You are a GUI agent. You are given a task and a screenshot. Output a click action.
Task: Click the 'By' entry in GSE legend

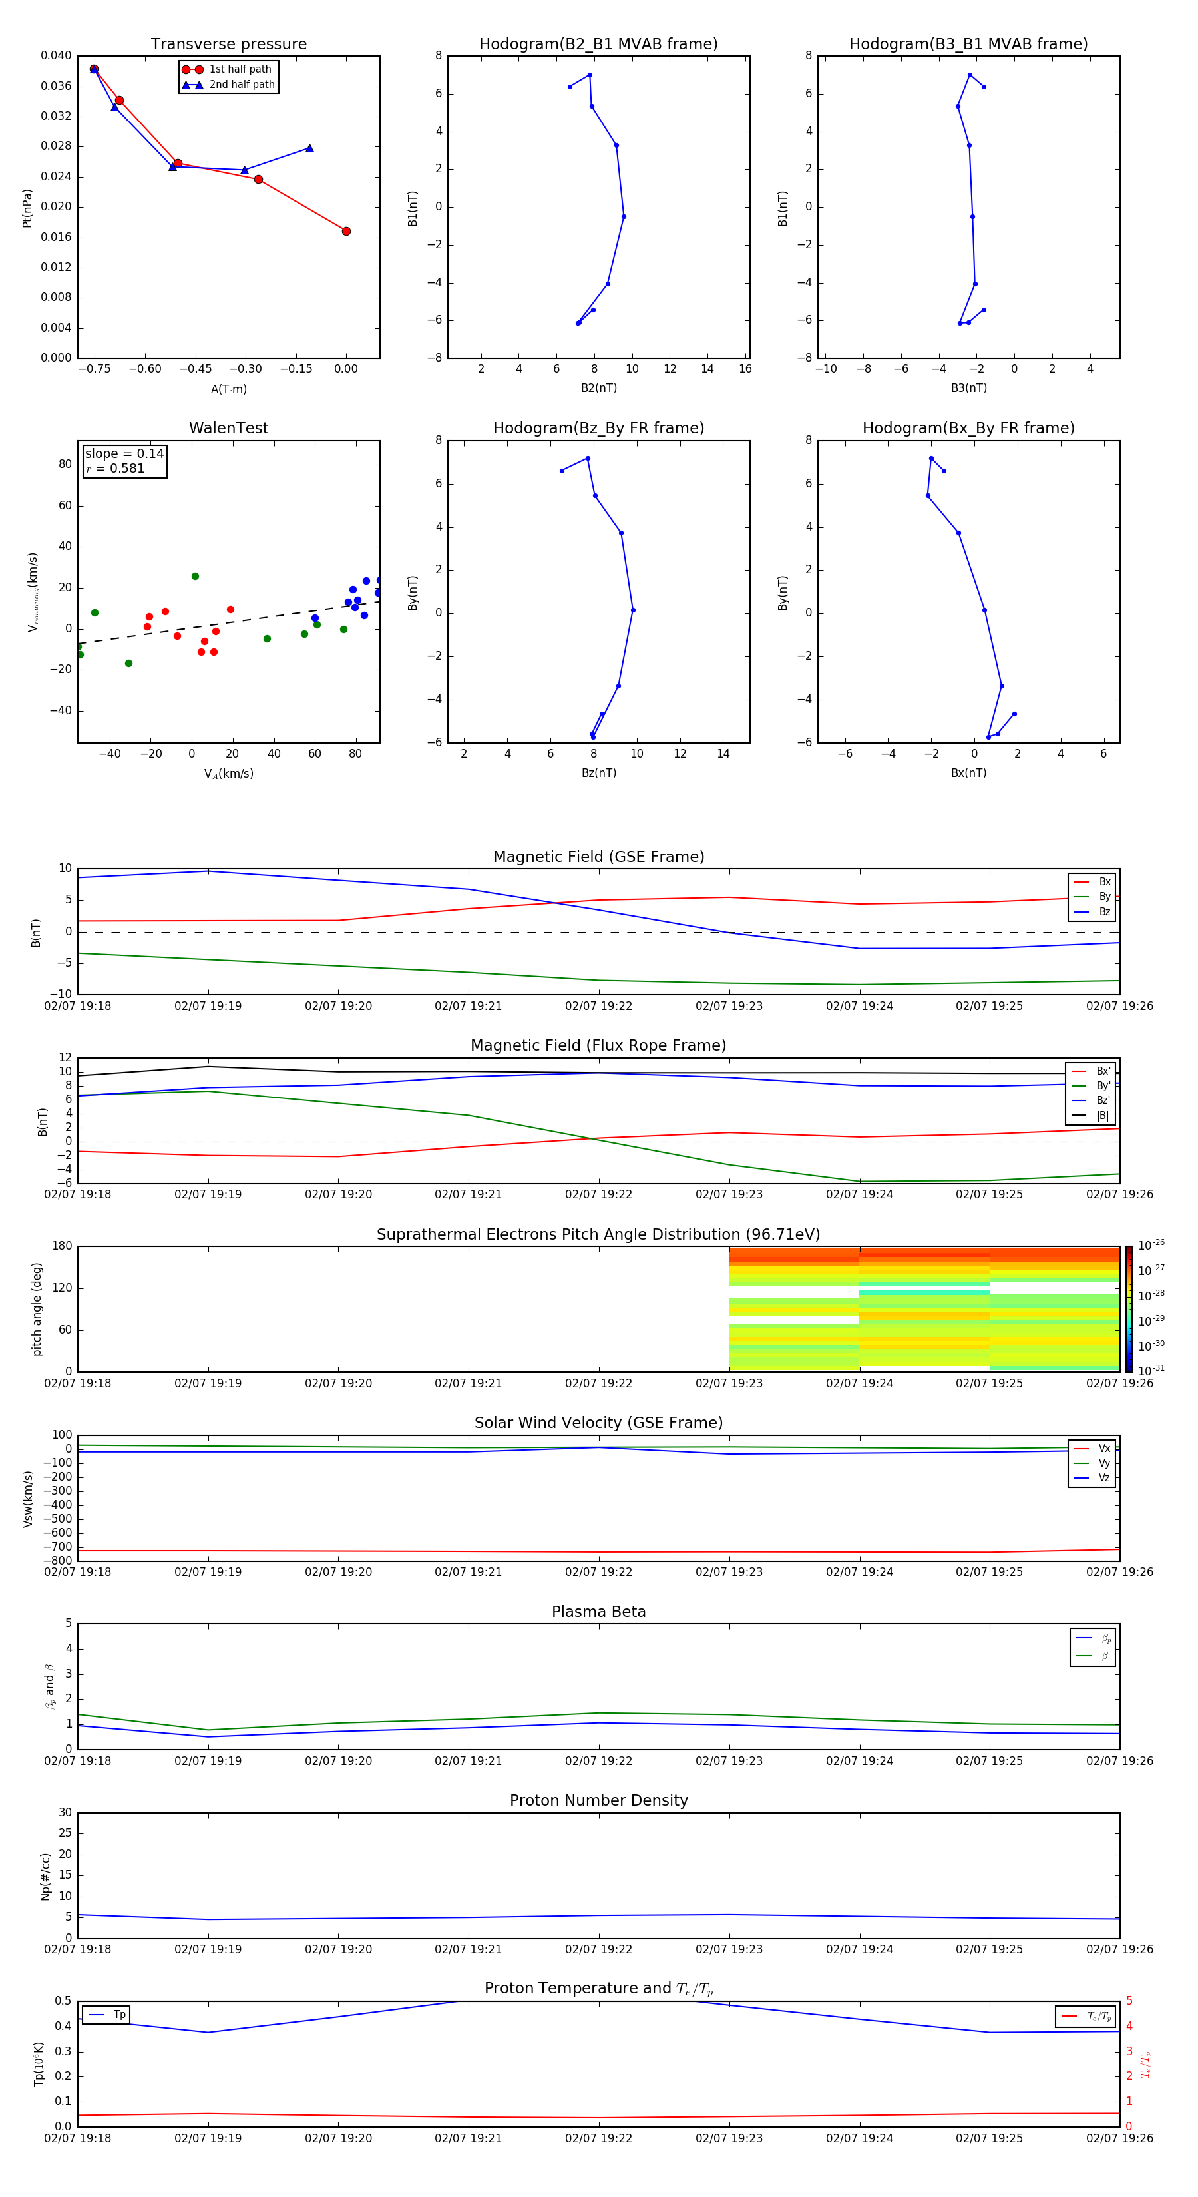tap(1092, 896)
